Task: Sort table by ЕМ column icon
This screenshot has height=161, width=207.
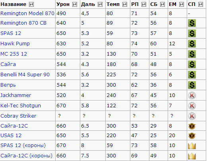Action: [182, 4]
